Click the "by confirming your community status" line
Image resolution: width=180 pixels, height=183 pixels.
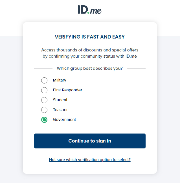pos(90,56)
